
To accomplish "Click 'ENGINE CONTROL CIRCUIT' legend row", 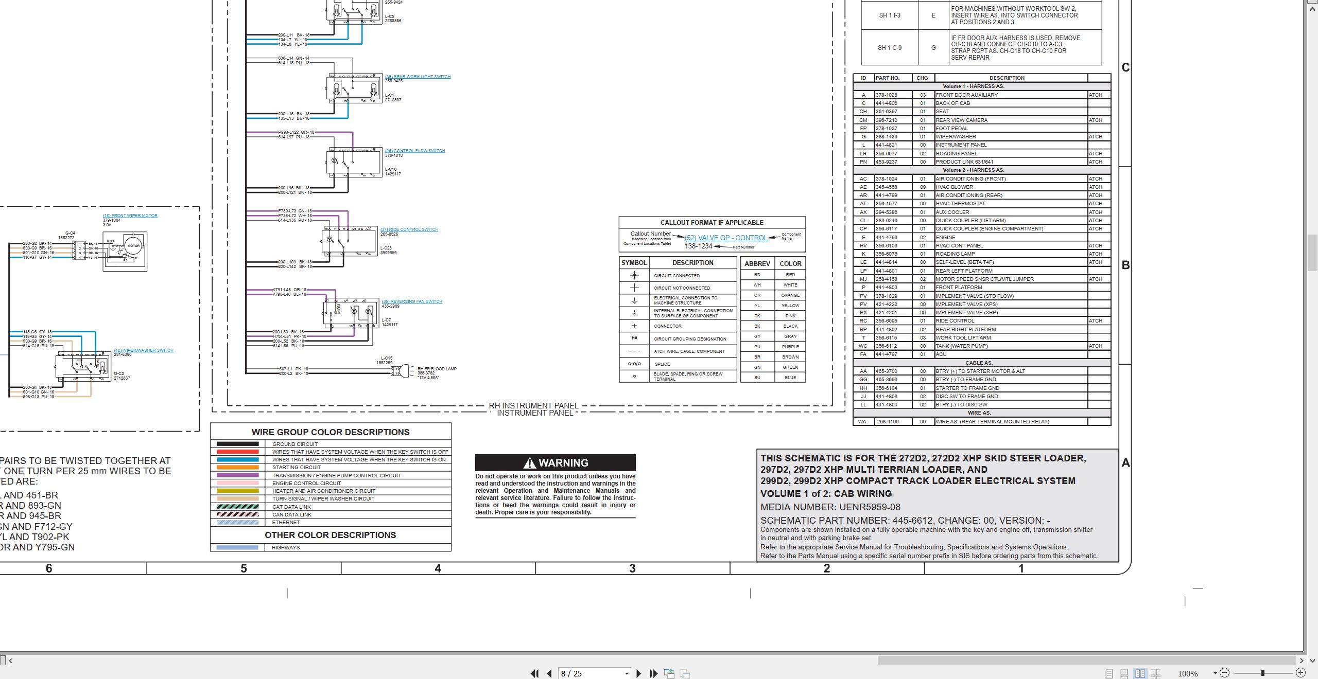I will click(331, 484).
